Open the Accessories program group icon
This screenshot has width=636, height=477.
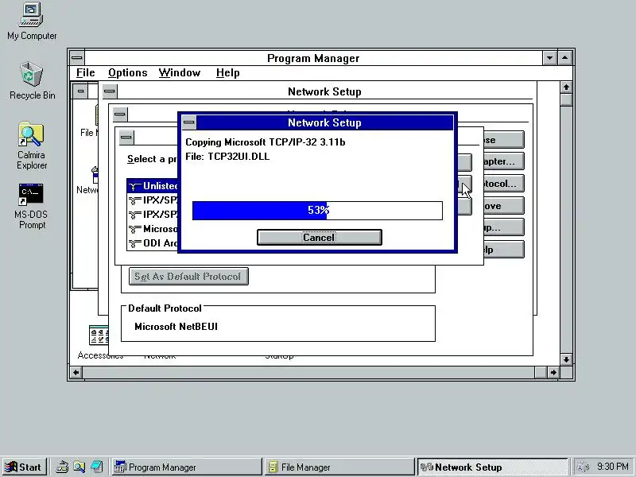click(x=99, y=342)
